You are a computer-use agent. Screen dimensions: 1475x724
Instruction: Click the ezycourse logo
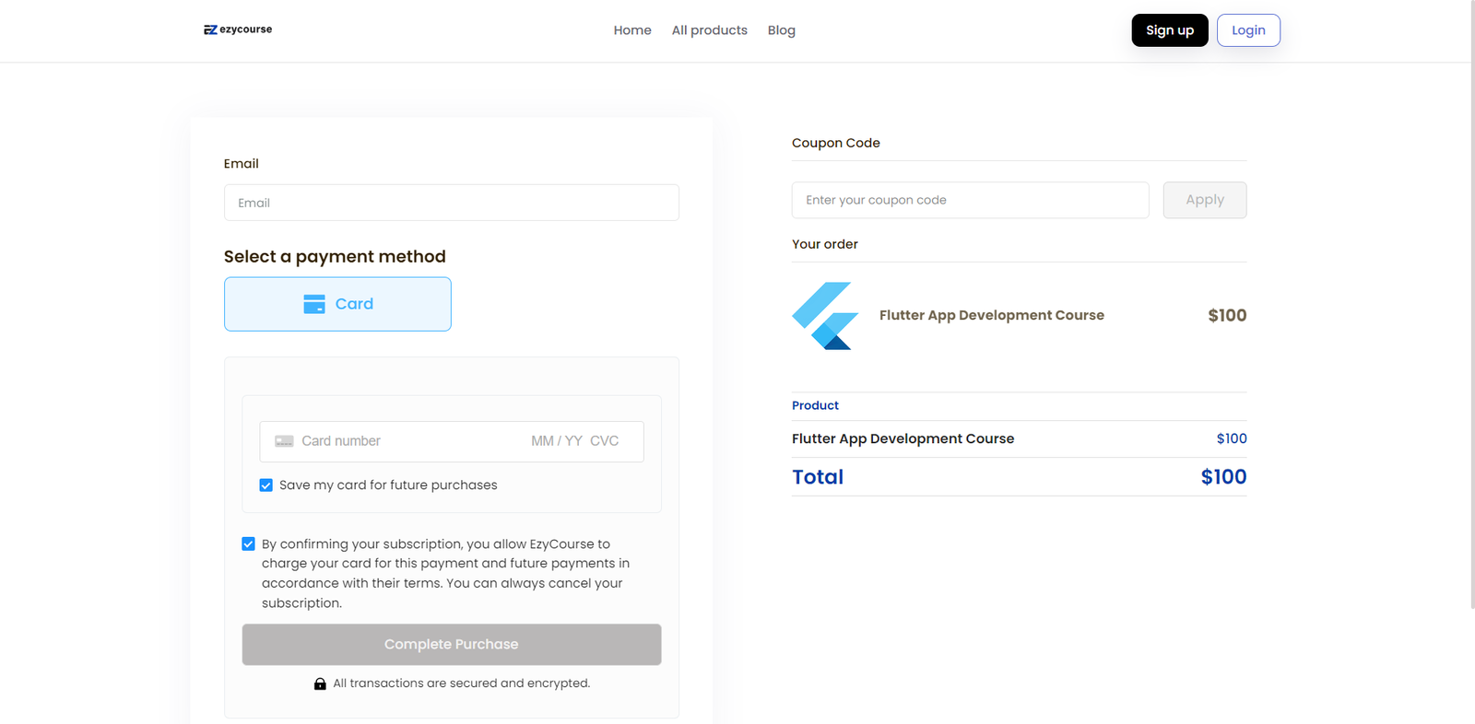[x=238, y=29]
